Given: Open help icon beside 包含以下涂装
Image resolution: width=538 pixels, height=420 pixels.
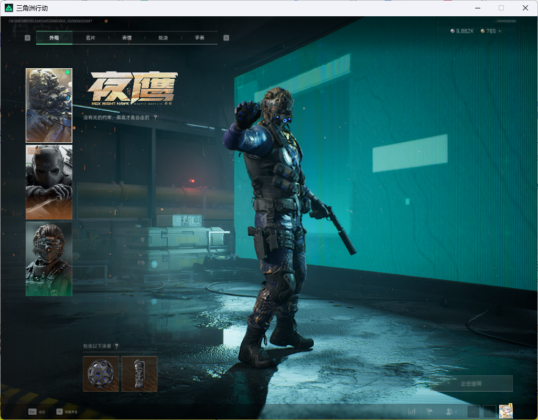Looking at the screenshot, I should 116,346.
